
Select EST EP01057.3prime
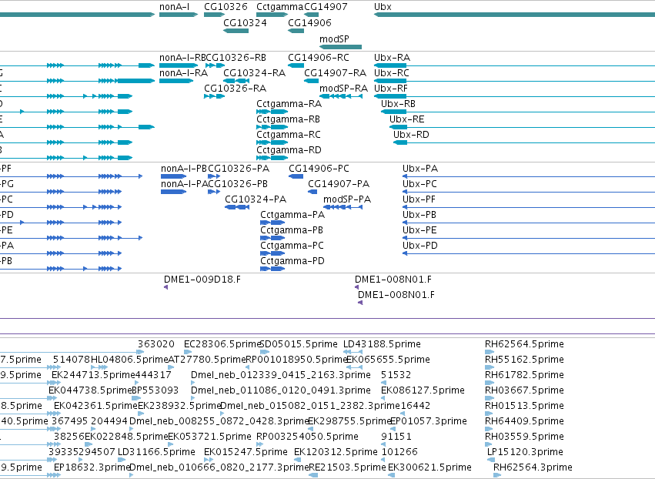pos(428,422)
